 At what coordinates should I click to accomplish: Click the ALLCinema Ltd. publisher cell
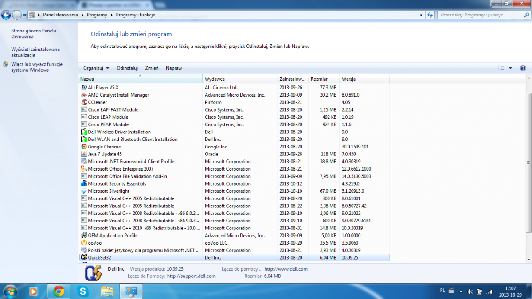[x=221, y=88]
